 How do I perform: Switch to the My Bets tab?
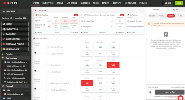[x=176, y=9]
